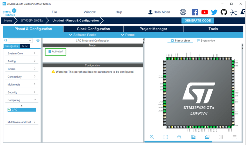246x146 pixels.
Task: Zoom out of the chip pinout
Action: (179, 137)
